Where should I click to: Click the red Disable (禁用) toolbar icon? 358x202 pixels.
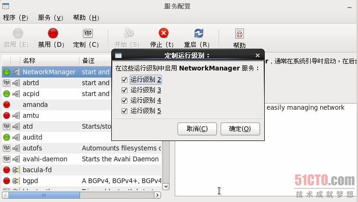click(x=53, y=33)
